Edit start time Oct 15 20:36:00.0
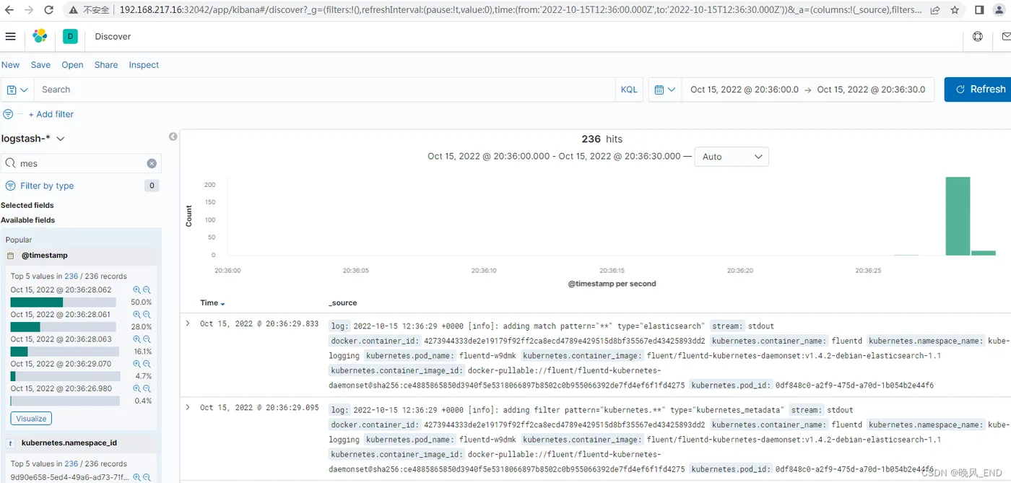This screenshot has width=1011, height=483. (x=745, y=90)
